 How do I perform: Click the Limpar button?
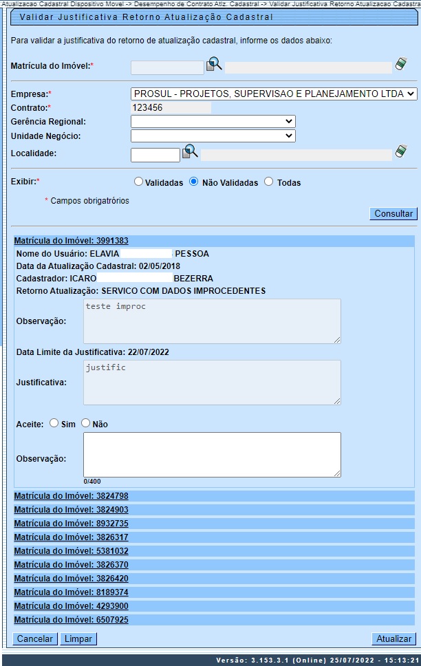click(x=78, y=639)
